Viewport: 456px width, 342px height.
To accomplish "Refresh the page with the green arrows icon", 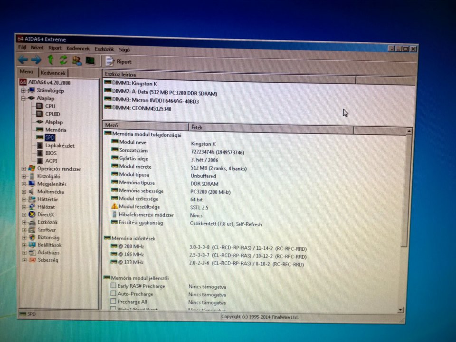I will click(63, 60).
